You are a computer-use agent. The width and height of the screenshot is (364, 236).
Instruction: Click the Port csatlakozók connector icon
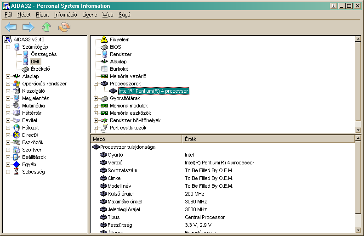point(104,128)
